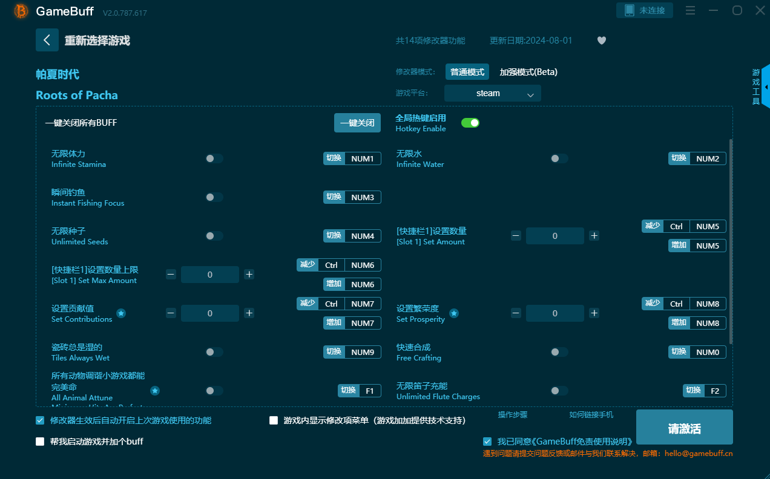Click plus for Set Contributions
Image resolution: width=770 pixels, height=479 pixels.
point(249,313)
